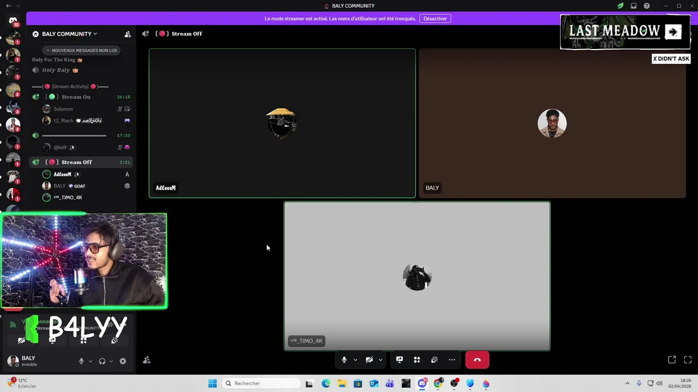
Task: Toggle microphone in the user panel
Action: 81,361
